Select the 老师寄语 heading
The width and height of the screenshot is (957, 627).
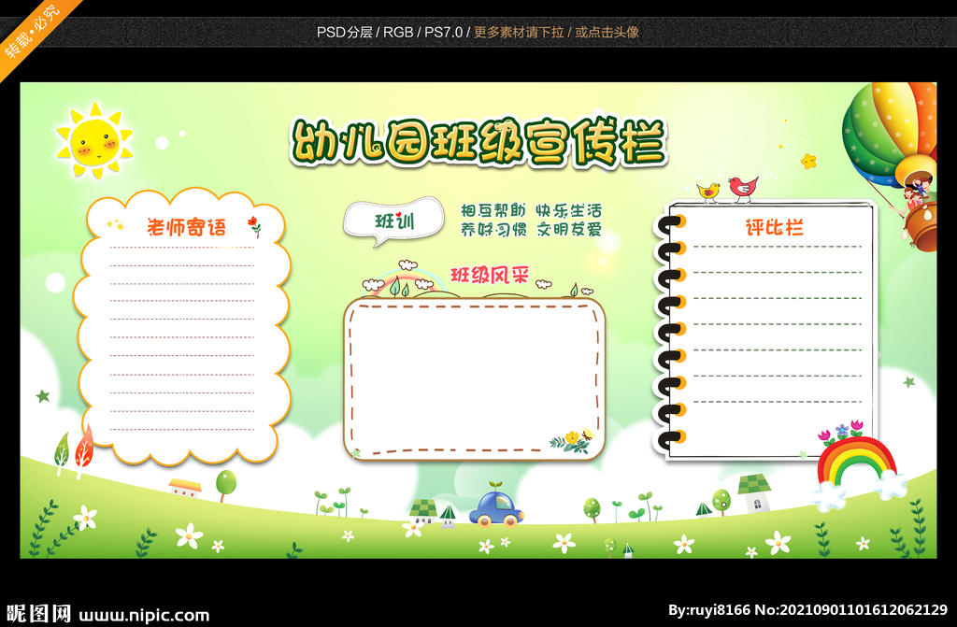186,227
